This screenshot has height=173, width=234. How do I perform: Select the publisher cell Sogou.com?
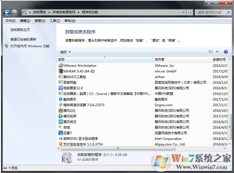[163, 105]
